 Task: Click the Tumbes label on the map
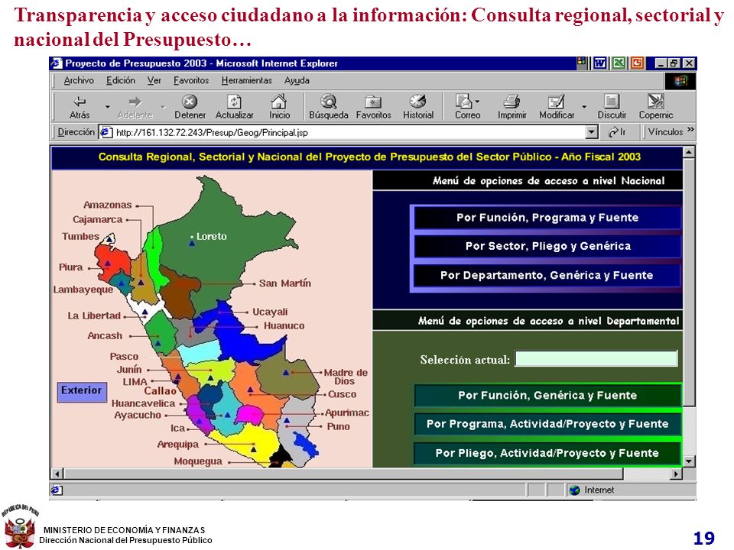pyautogui.click(x=80, y=236)
